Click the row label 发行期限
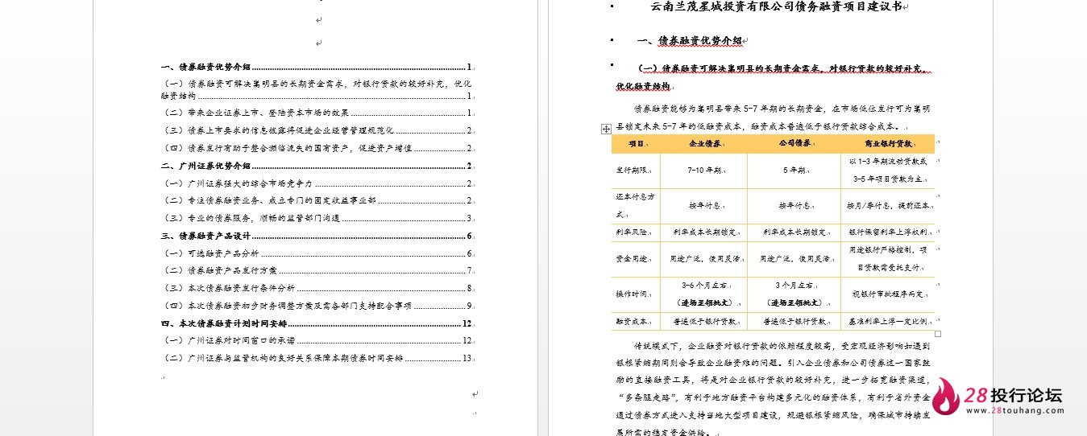The image size is (1087, 436). pyautogui.click(x=634, y=171)
